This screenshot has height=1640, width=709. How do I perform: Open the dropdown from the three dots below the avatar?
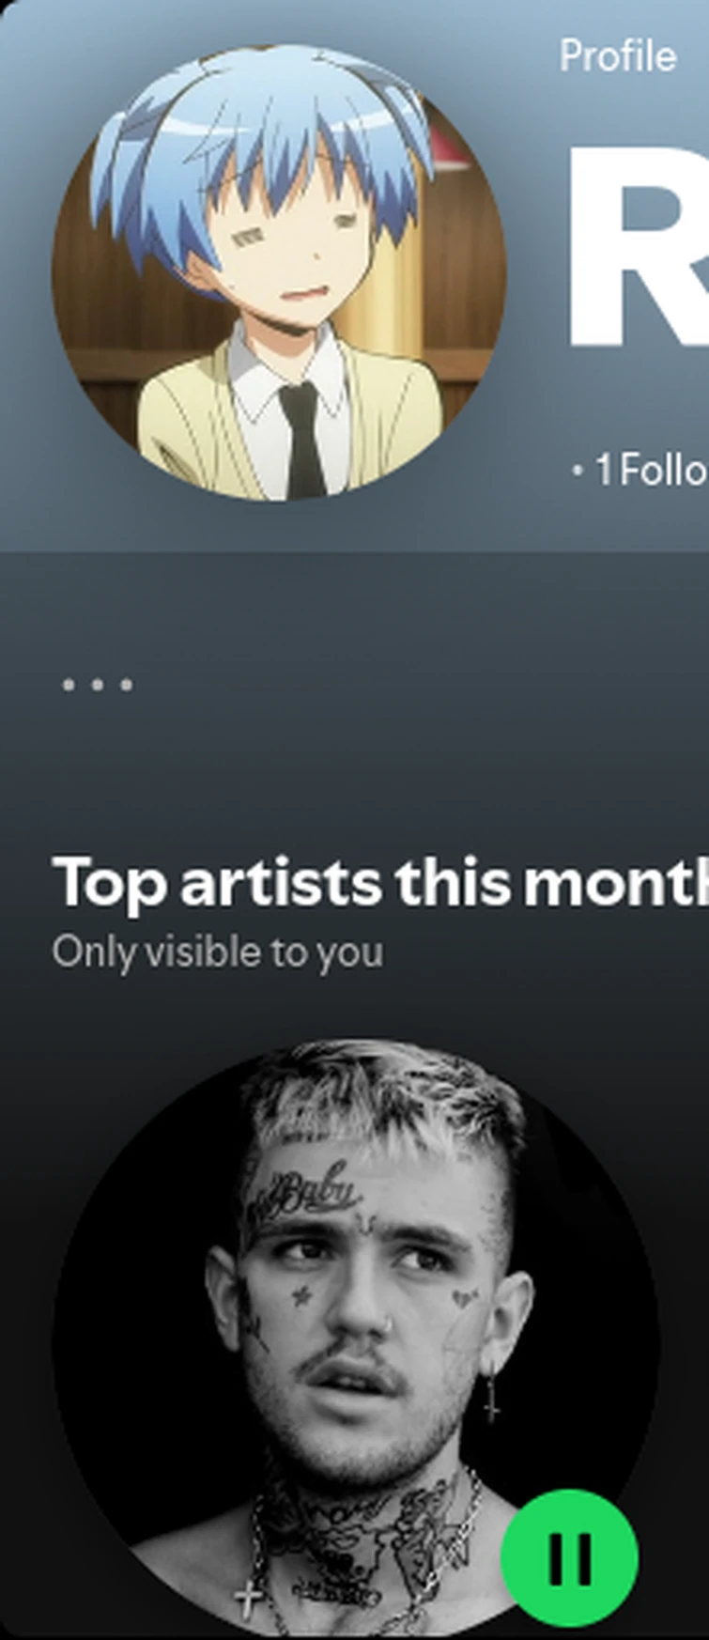(97, 685)
